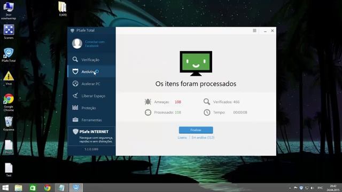The height and width of the screenshot is (192, 342).
Task: Click the 'Os itens foram processados' heading
Action: tap(196, 84)
